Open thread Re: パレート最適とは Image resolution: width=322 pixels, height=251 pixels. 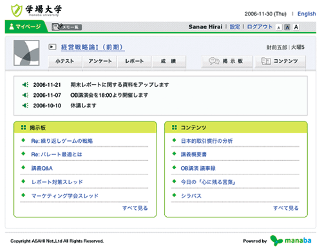(57, 154)
